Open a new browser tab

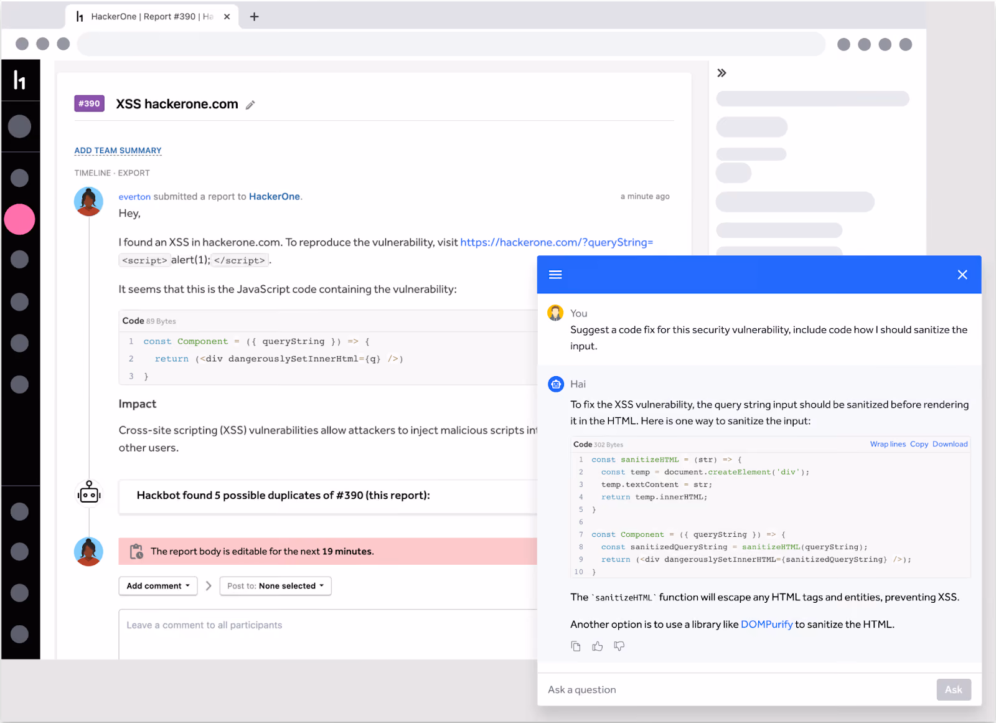[x=254, y=17]
